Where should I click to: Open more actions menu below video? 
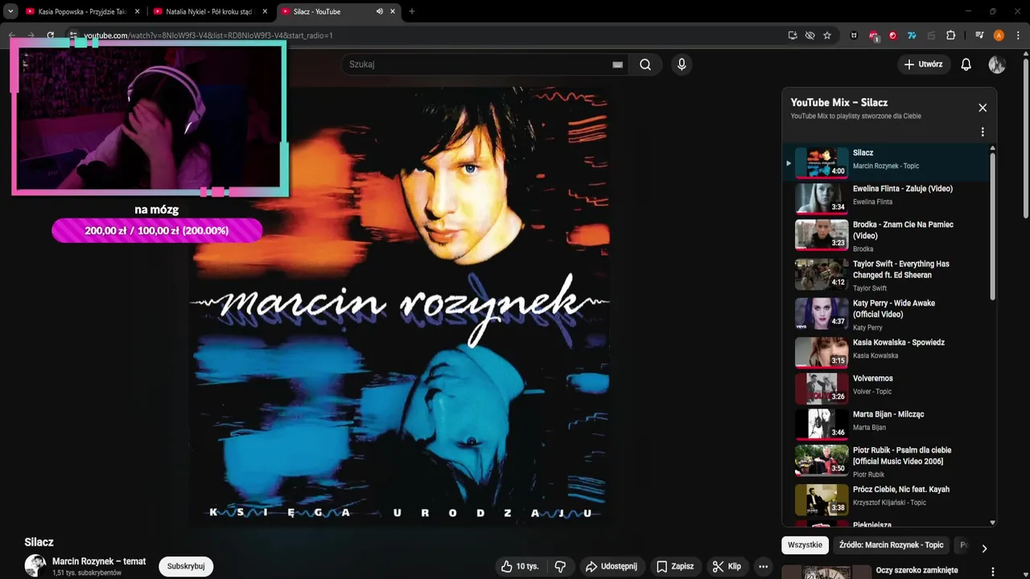click(x=763, y=566)
